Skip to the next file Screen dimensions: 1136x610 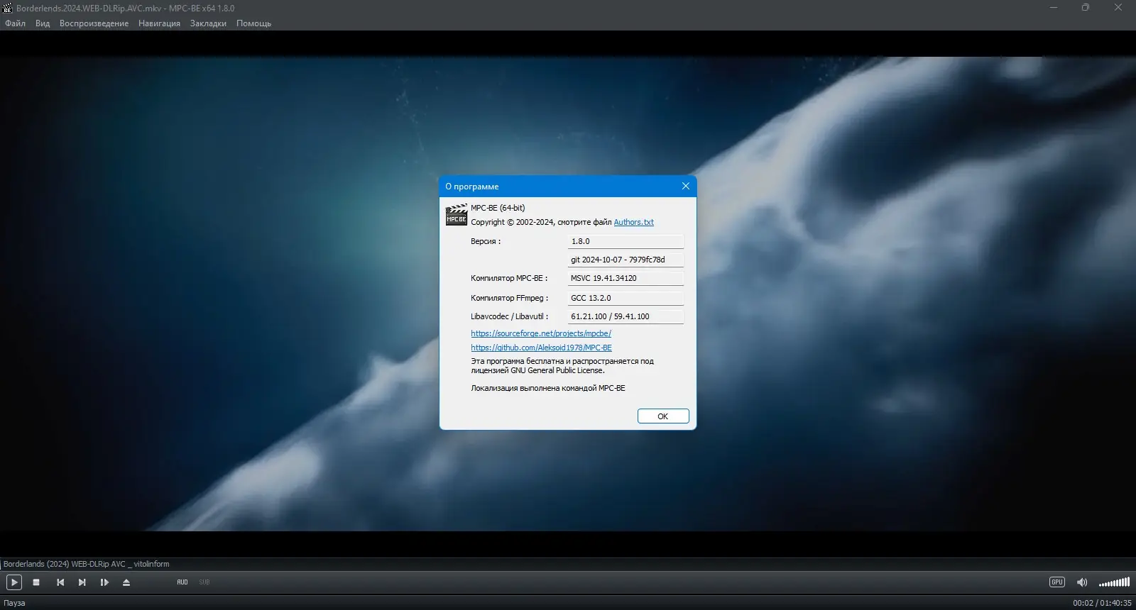pos(82,582)
